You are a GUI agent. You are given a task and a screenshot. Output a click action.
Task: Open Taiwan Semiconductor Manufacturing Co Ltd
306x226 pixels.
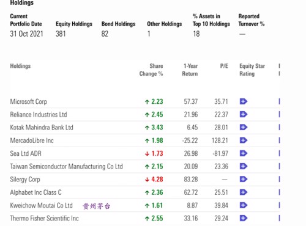pyautogui.click(x=66, y=166)
